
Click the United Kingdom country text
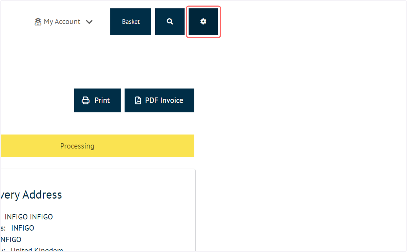click(37, 250)
